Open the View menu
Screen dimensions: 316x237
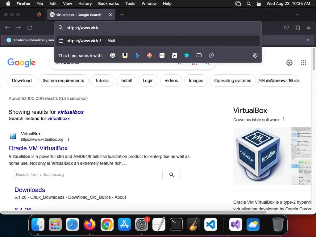[x=67, y=3]
